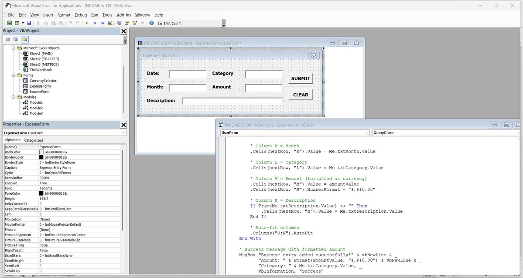Click the CLEAR button on the form
This screenshot has height=278, width=523.
point(301,95)
